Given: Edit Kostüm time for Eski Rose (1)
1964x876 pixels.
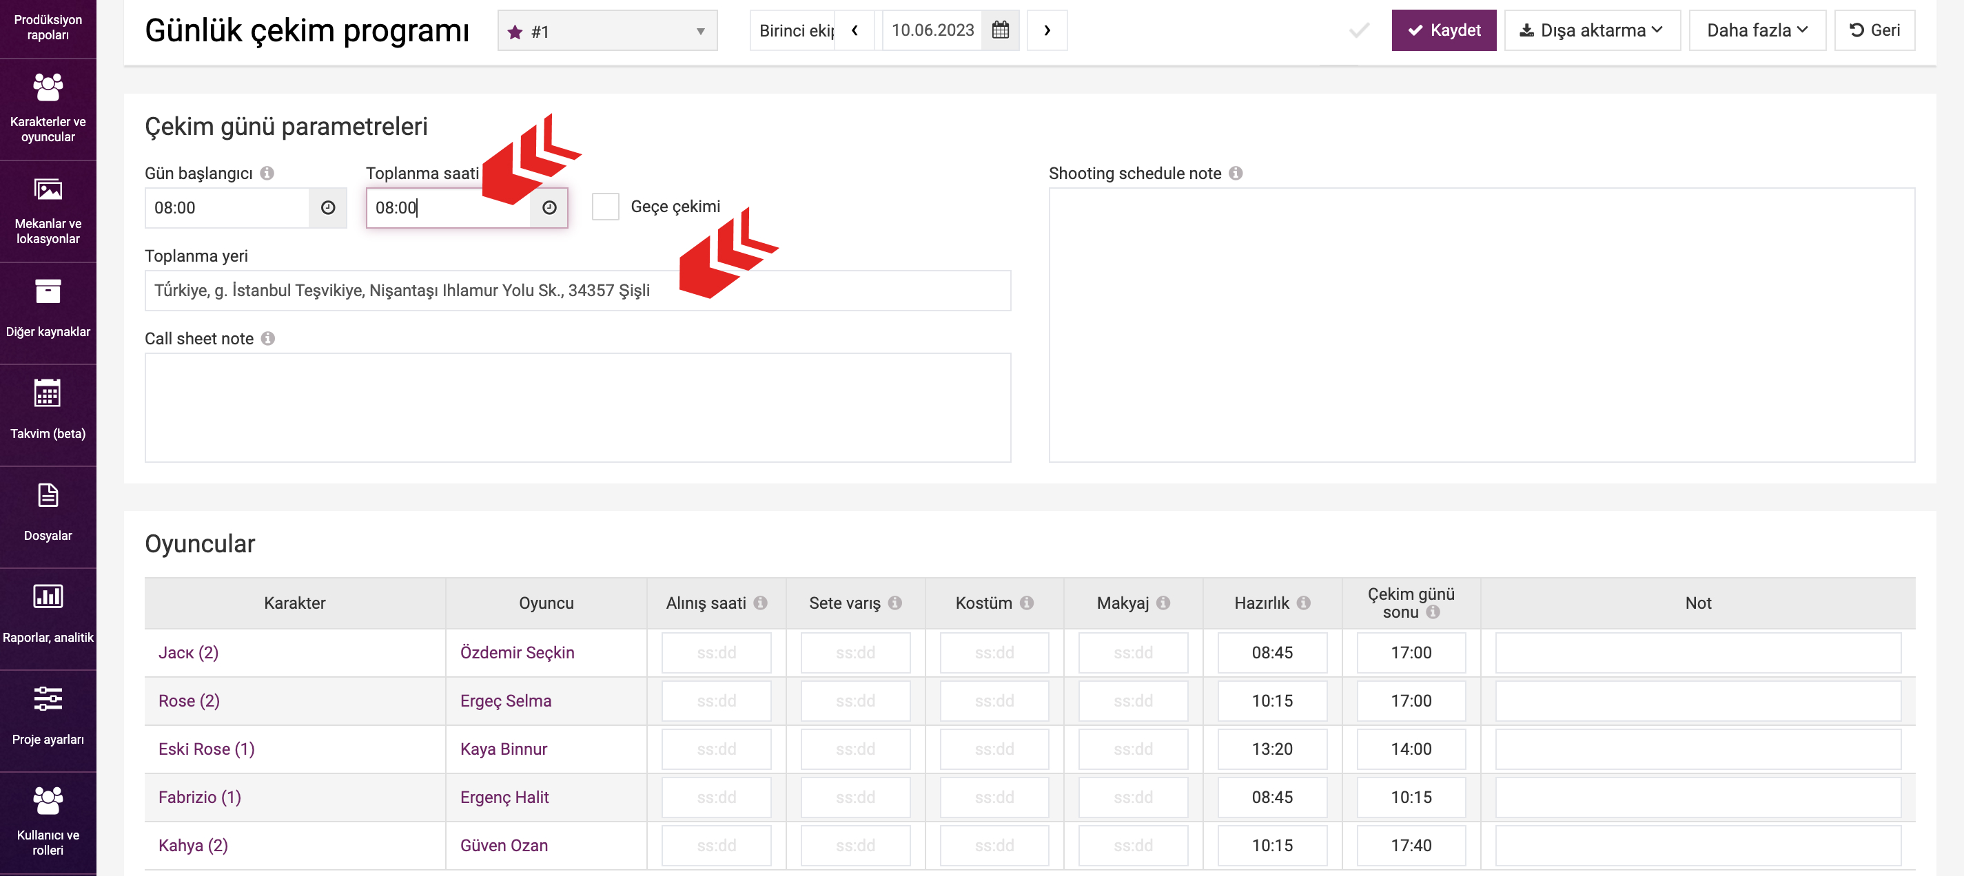Looking at the screenshot, I should coord(994,749).
